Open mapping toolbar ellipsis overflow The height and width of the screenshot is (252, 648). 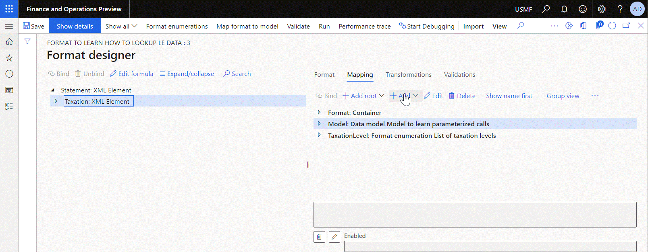pyautogui.click(x=595, y=96)
